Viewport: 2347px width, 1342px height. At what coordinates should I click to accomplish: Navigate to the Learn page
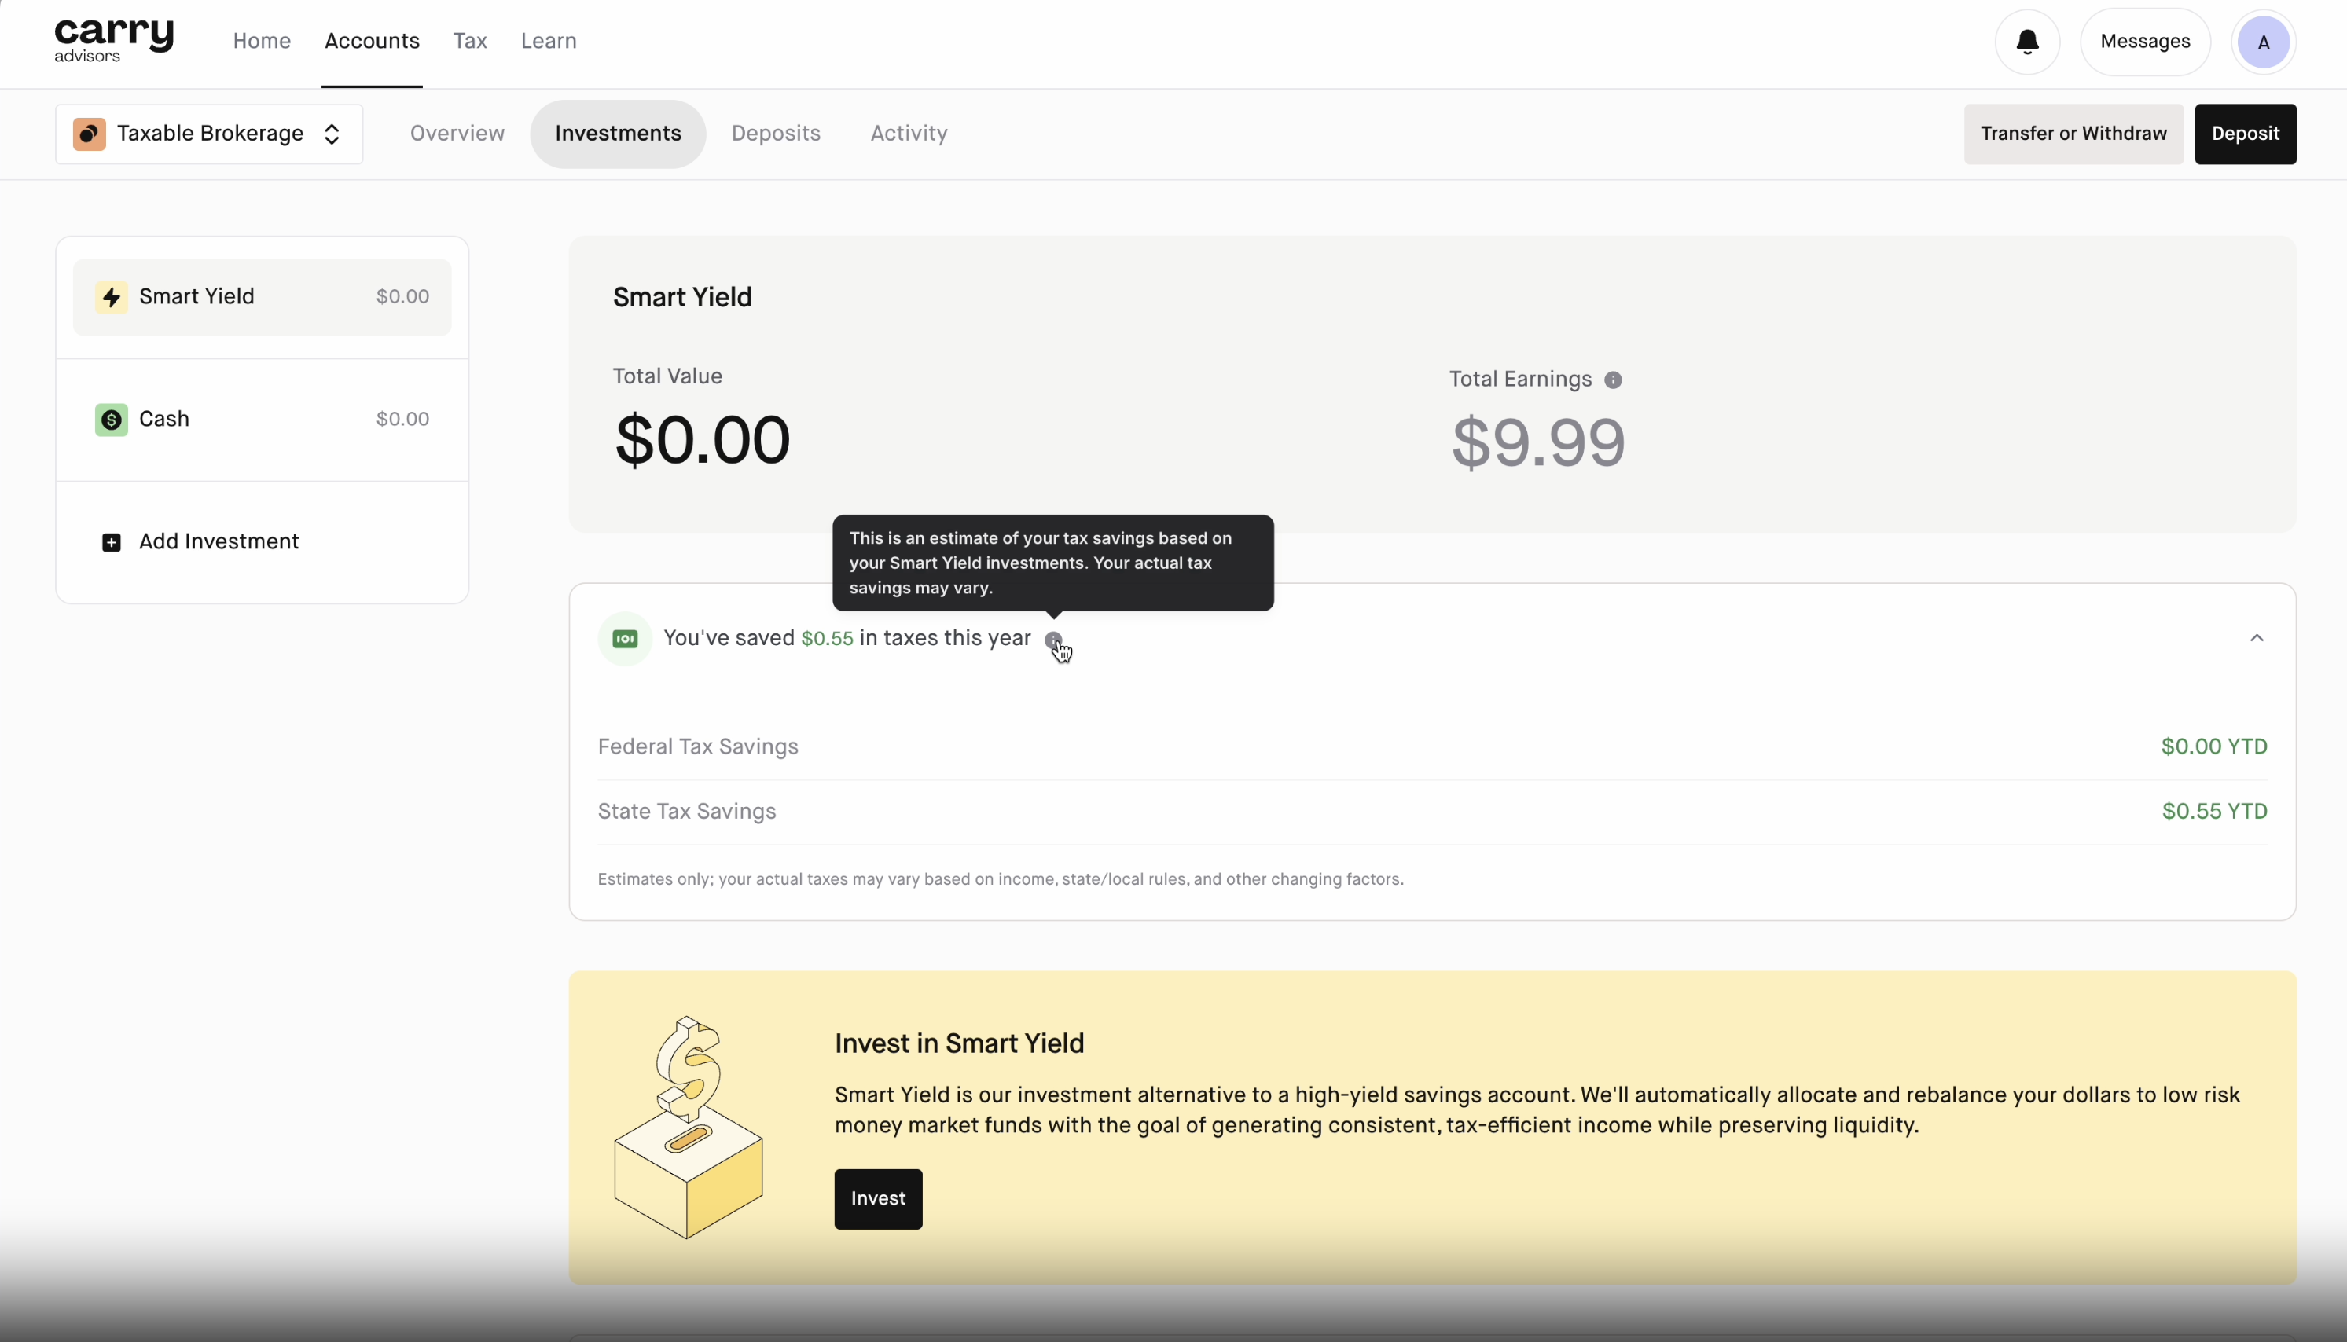click(x=549, y=42)
